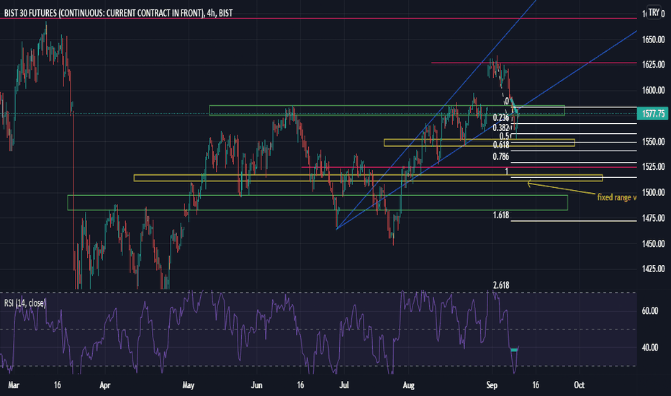Click the BIST 30 FUTURES chart title
This screenshot has width=671, height=396.
coord(119,13)
